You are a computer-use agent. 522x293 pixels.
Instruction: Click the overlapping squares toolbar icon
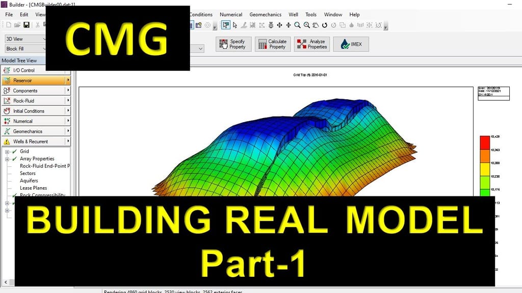coord(342,25)
